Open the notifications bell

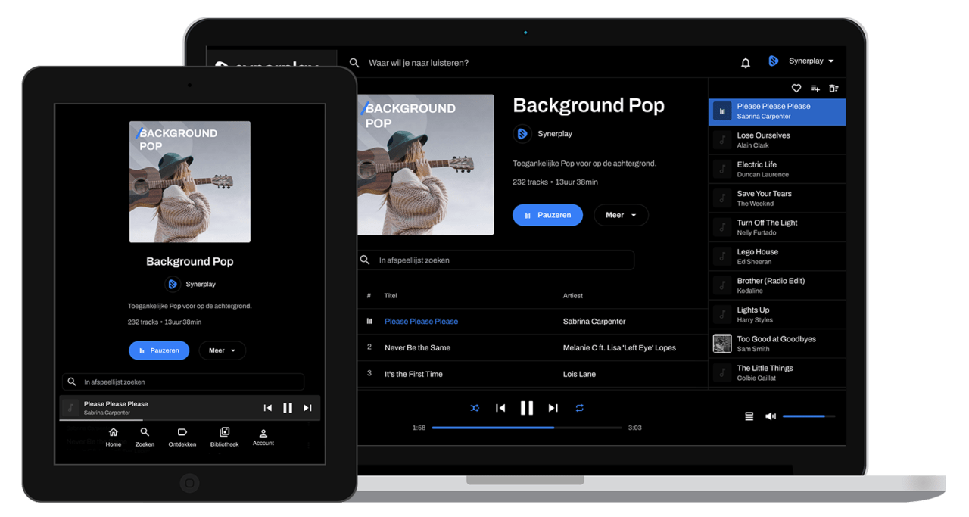pyautogui.click(x=745, y=62)
